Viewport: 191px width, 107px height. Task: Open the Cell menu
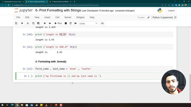click(57, 17)
